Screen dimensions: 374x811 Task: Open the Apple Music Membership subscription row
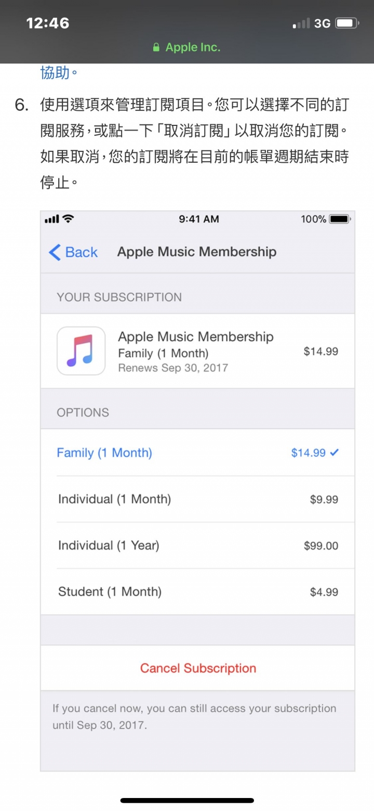pyautogui.click(x=198, y=351)
